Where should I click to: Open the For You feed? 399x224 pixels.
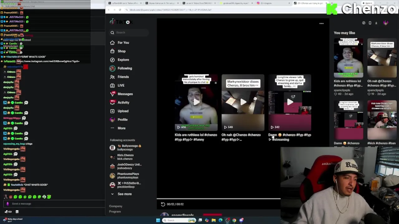click(x=120, y=43)
